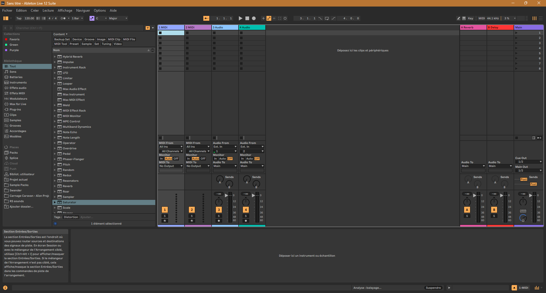Image resolution: width=546 pixels, height=293 pixels.
Task: Open the Cue Out dropdown
Action: (x=529, y=162)
